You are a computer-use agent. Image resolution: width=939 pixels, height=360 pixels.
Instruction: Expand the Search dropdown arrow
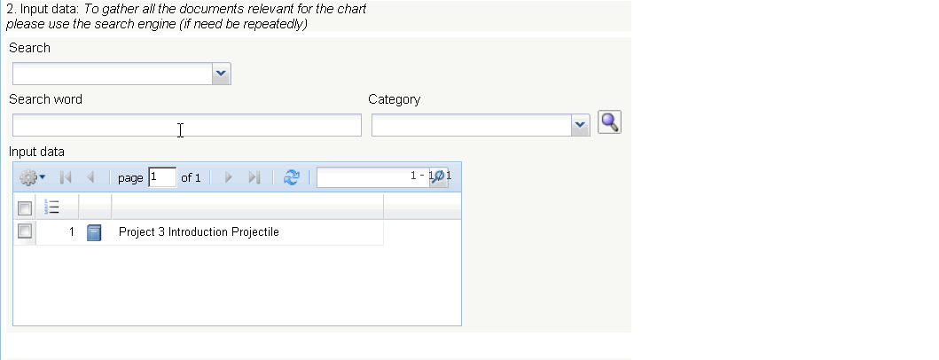coord(222,74)
